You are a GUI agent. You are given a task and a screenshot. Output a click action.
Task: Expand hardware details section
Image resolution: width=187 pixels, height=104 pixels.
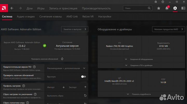141,59
